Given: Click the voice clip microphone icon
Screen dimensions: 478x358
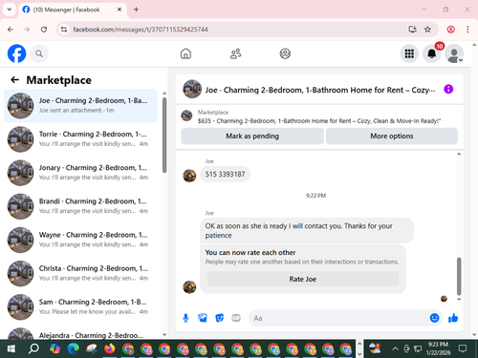Looking at the screenshot, I should pyautogui.click(x=185, y=318).
